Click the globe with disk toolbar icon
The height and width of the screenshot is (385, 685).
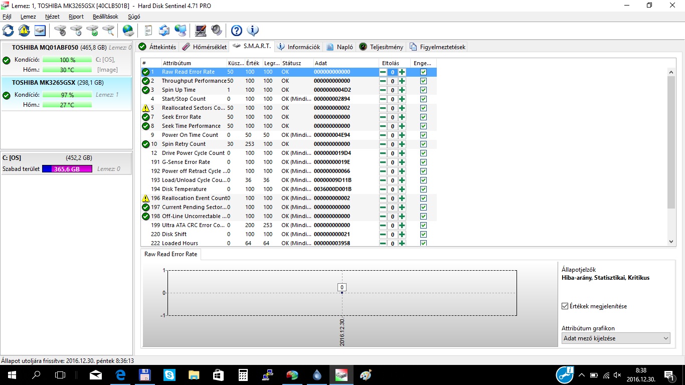tap(128, 31)
